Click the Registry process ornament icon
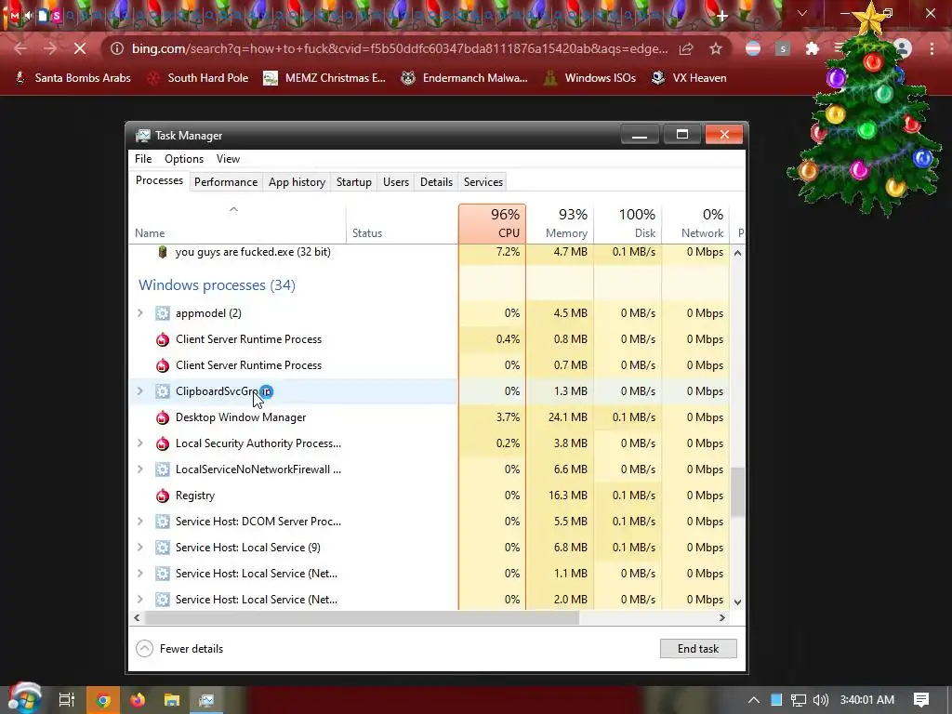The height and width of the screenshot is (714, 952). [x=162, y=496]
